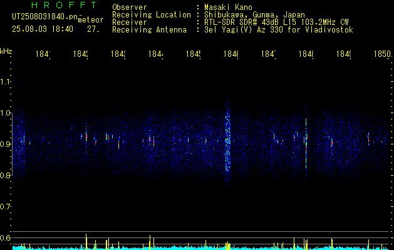The height and width of the screenshot is (250, 394).
Task: Click the 0.8 frequency axis label
Action: [6, 175]
